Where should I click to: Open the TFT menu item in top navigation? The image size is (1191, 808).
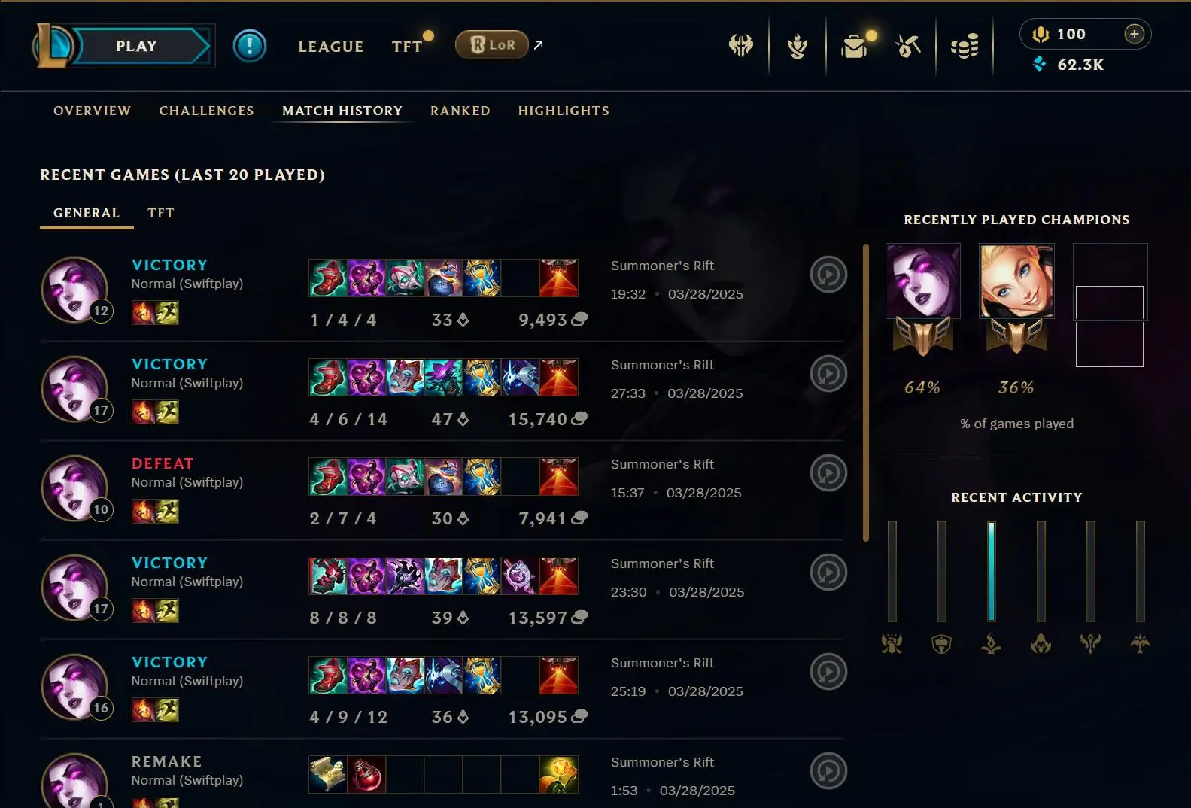tap(407, 47)
